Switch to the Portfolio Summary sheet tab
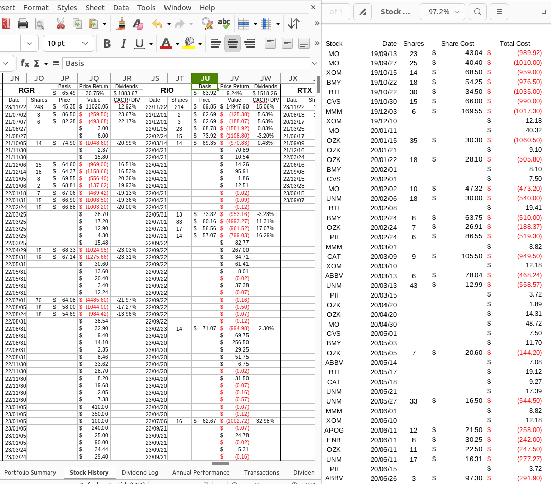Screen dimensions: 551x484 coord(30,473)
